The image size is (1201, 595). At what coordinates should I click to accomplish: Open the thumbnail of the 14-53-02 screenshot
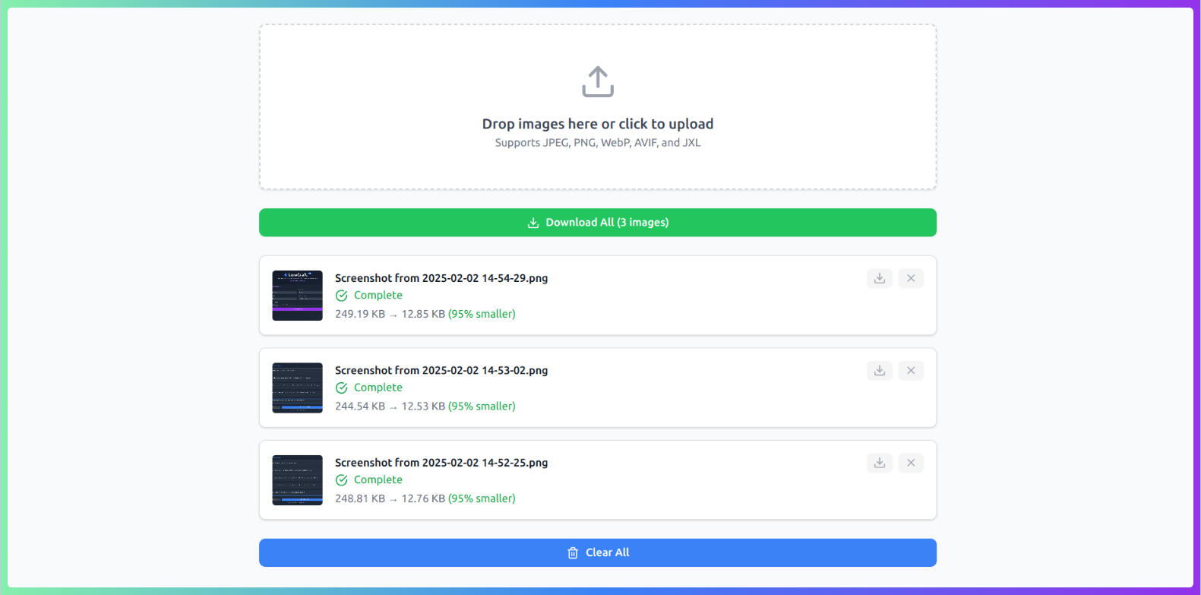pyautogui.click(x=298, y=388)
